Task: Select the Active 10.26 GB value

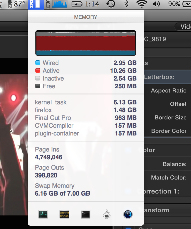Action: [x=123, y=71]
